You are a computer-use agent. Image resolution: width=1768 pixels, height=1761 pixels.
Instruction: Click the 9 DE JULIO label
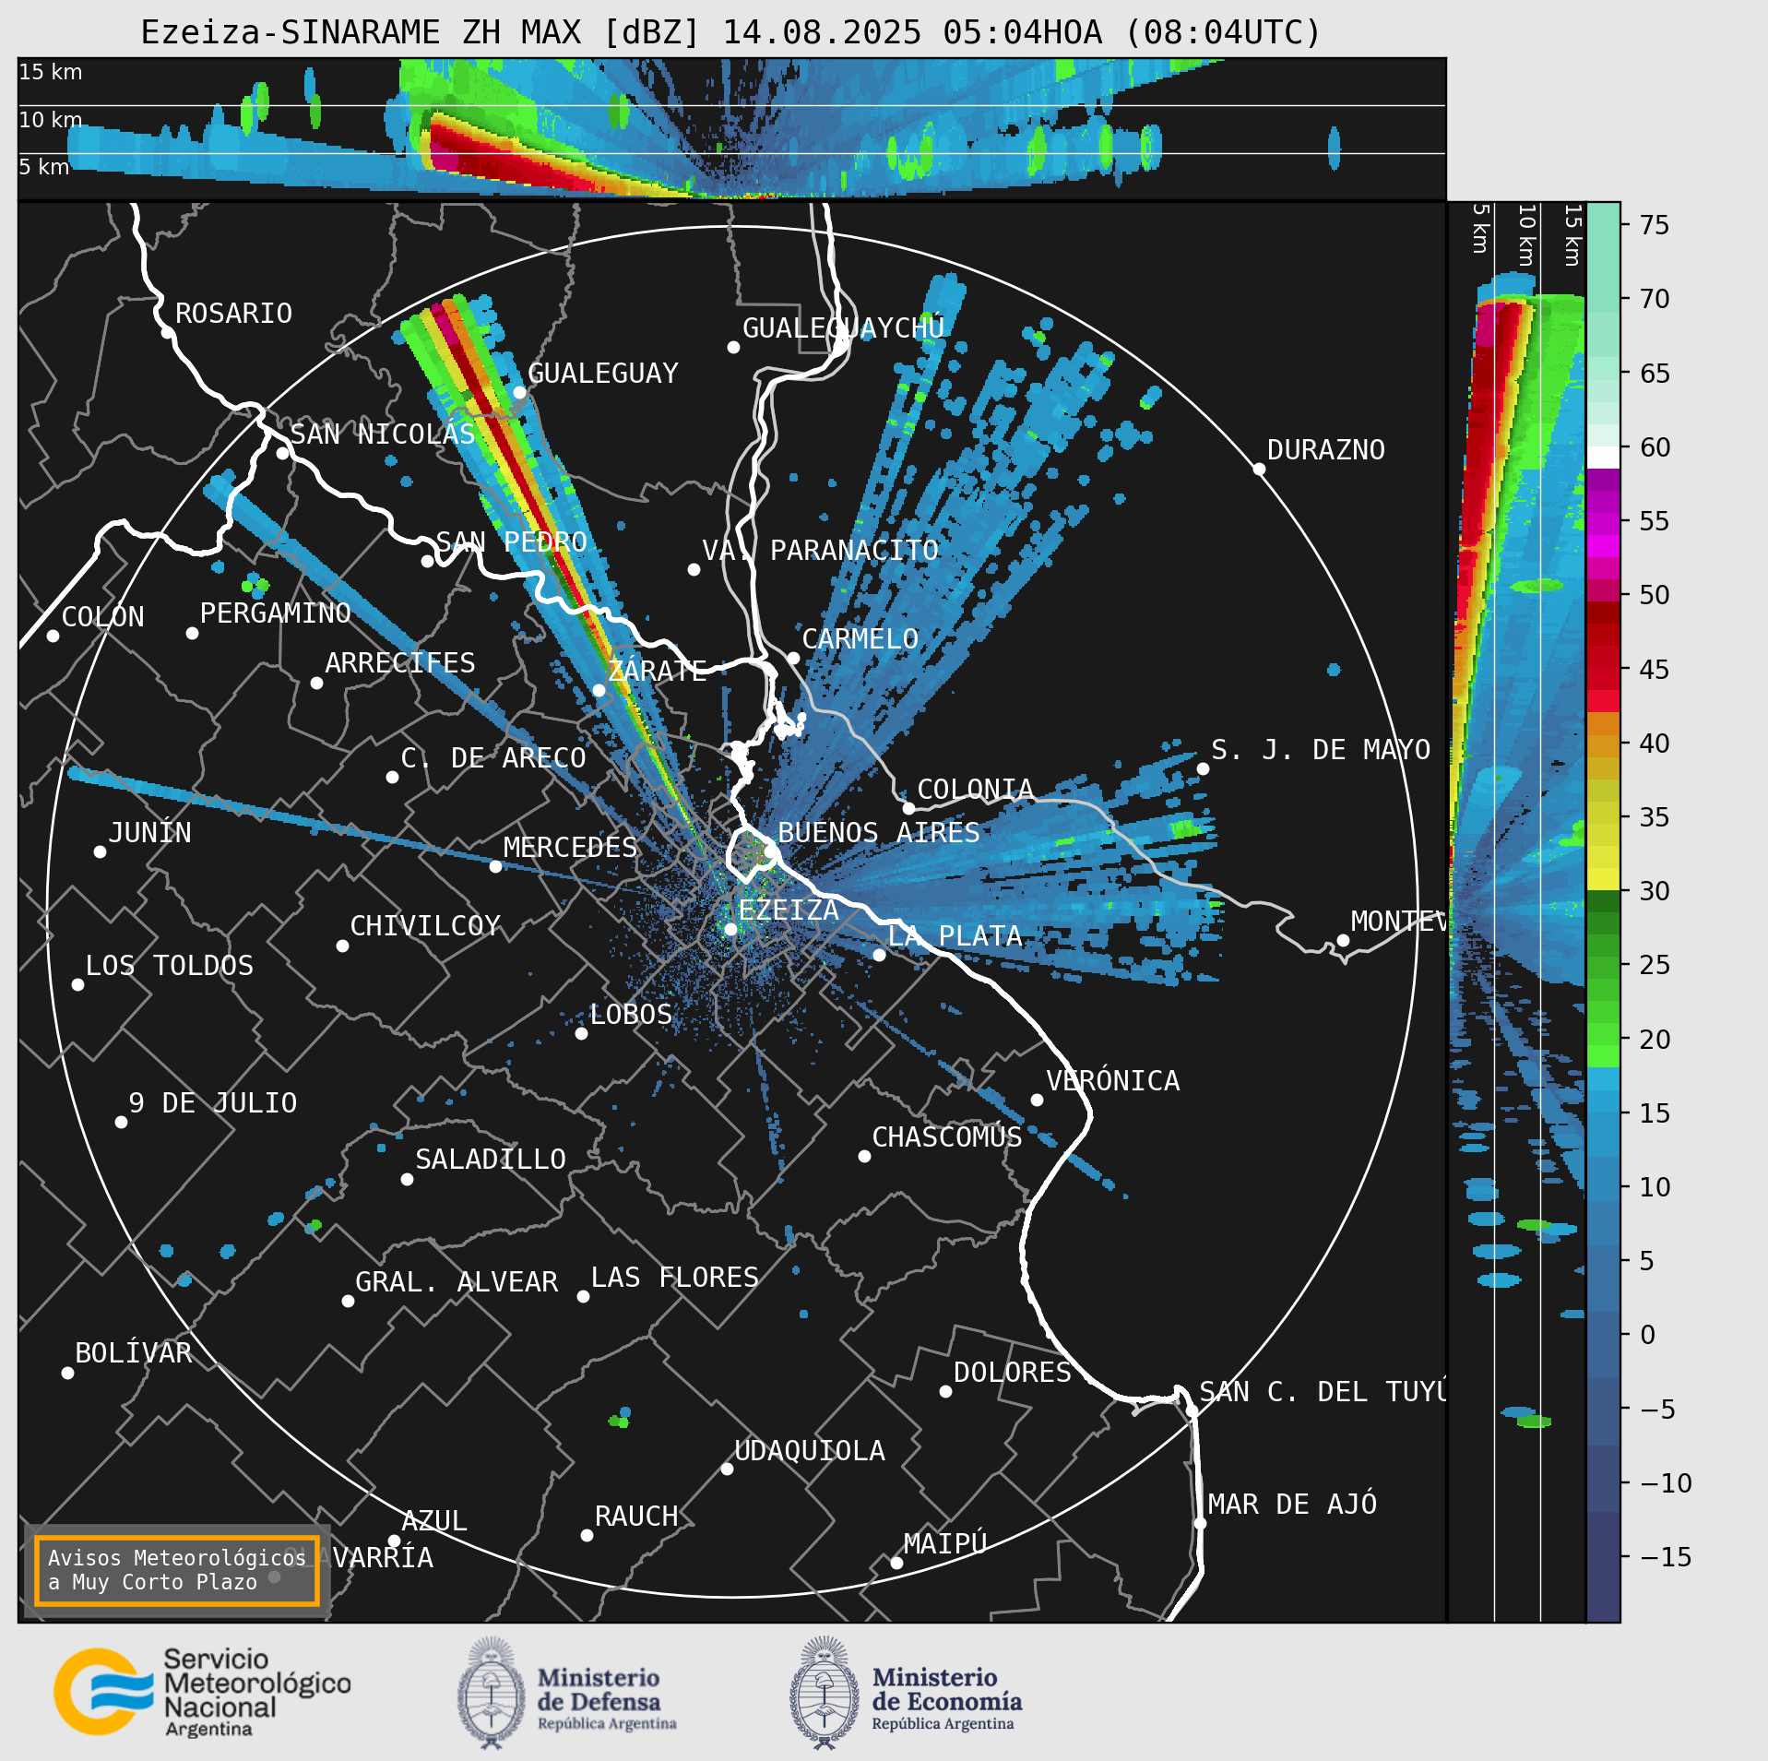pyautogui.click(x=213, y=1102)
